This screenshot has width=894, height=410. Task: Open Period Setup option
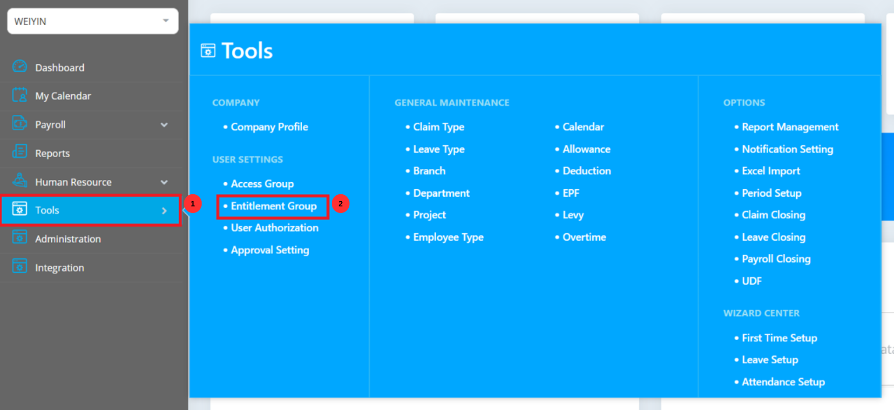(x=772, y=193)
